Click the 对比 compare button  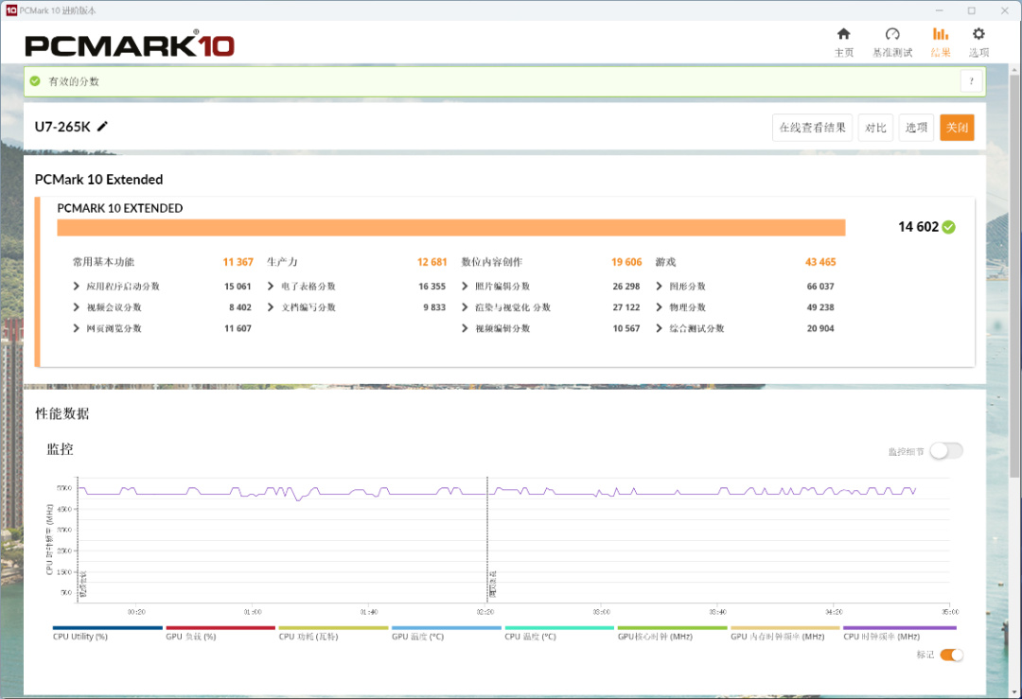(875, 128)
